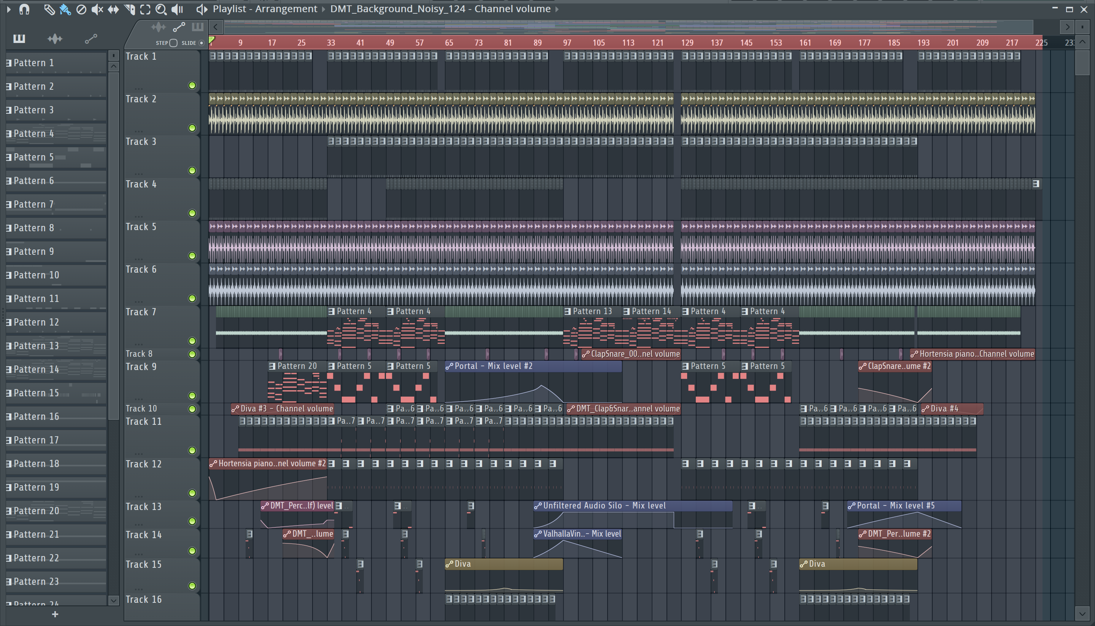Show automation clips in the picker panel
The width and height of the screenshot is (1095, 626).
tap(90, 39)
